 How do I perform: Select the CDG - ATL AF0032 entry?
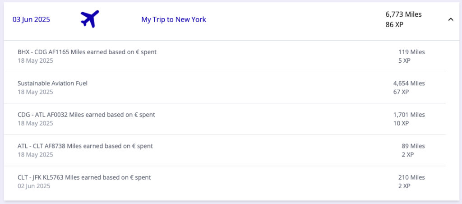(x=86, y=115)
